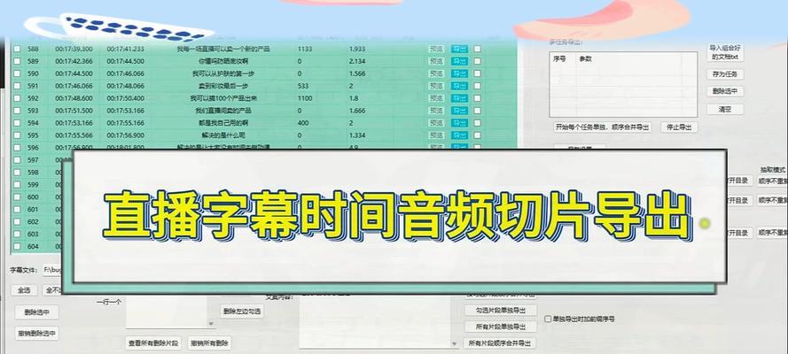Click the 序号 column header in task list

559,59
